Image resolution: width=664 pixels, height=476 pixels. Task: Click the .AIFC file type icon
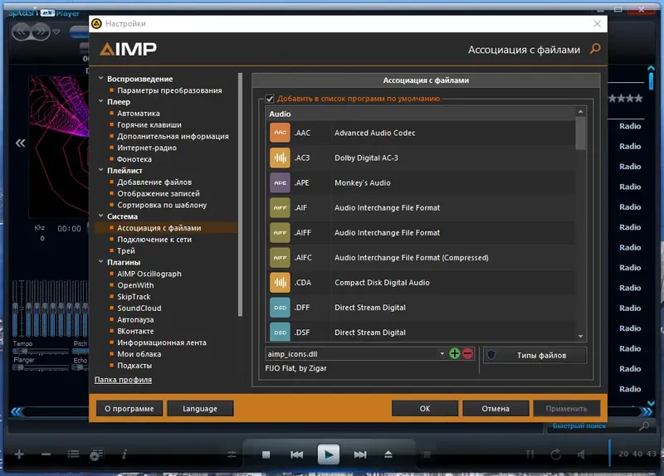tap(280, 257)
